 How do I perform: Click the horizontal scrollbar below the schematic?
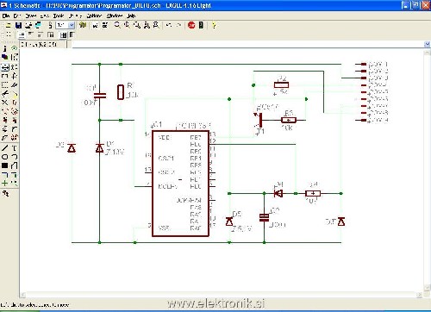[222, 295]
